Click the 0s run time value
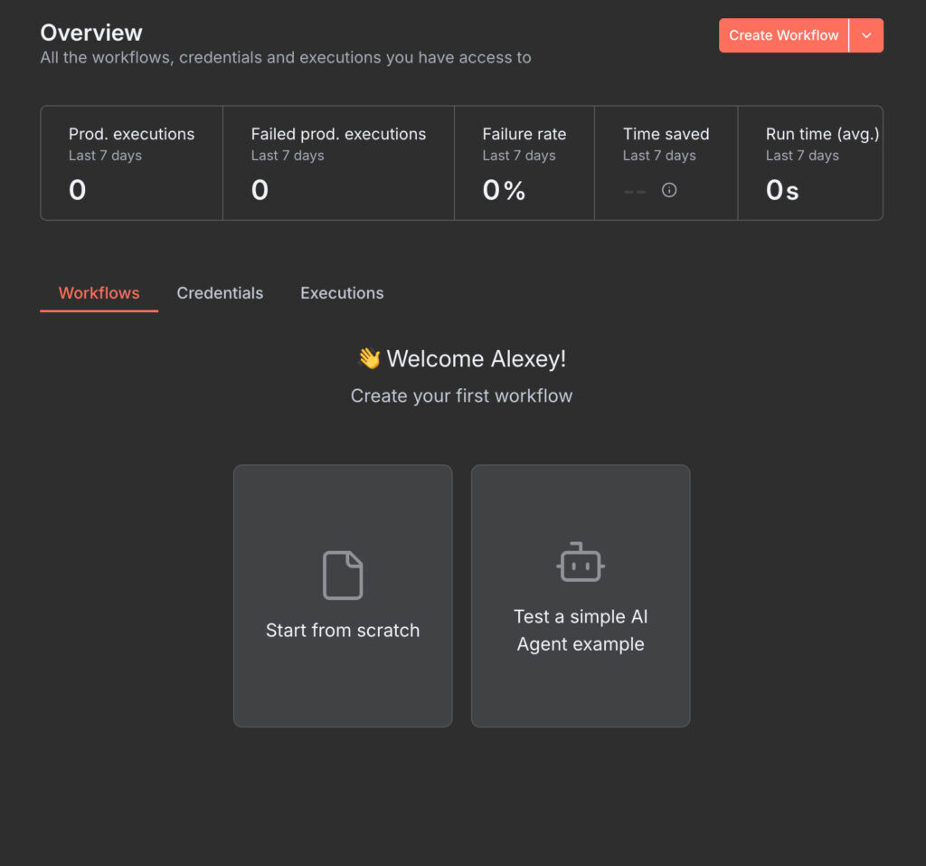The height and width of the screenshot is (866, 926). click(x=782, y=190)
